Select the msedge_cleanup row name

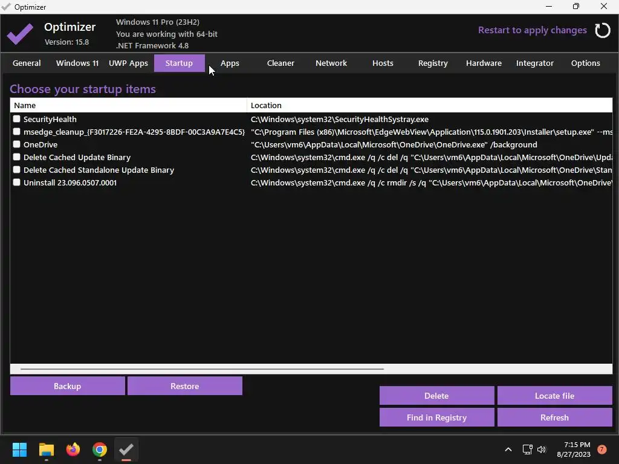134,132
